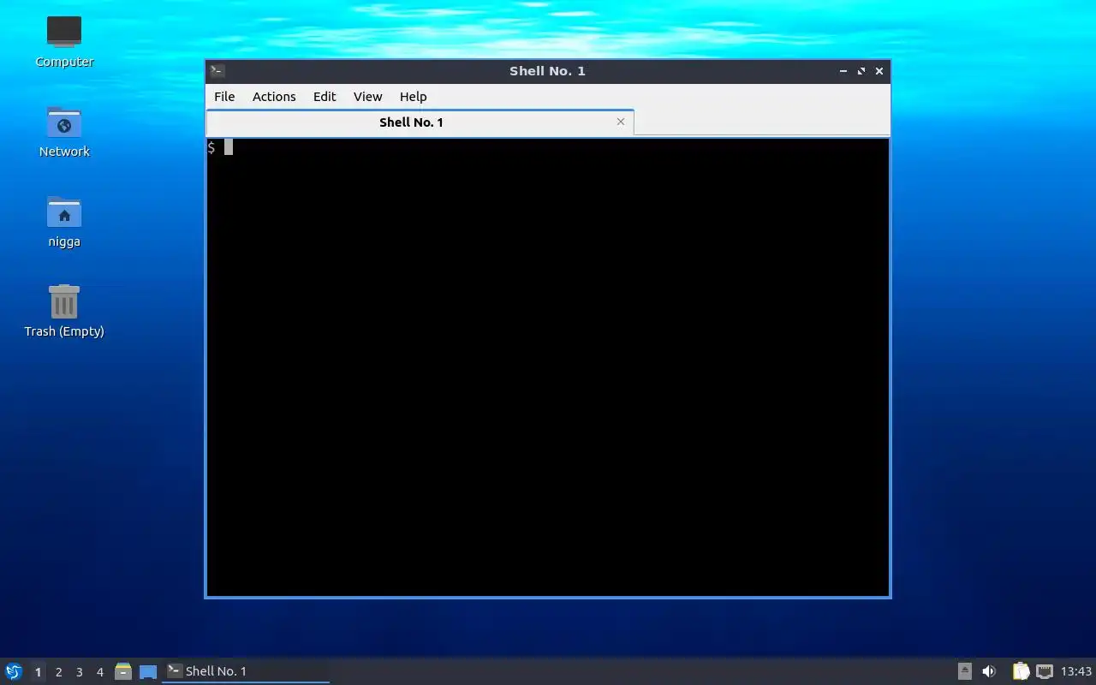The image size is (1096, 685).
Task: Open the Edit menu
Action: point(325,97)
